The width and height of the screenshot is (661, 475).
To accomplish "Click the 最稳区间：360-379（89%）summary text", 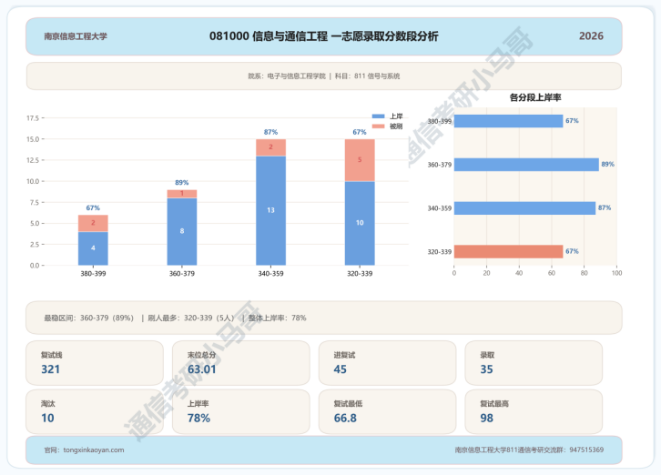I will (x=89, y=318).
